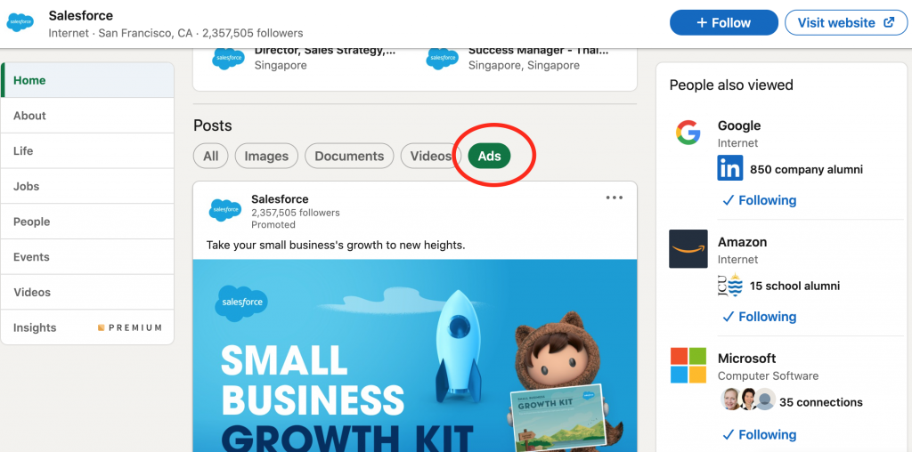Click 850 company alumni text
The height and width of the screenshot is (452, 912).
click(x=806, y=170)
